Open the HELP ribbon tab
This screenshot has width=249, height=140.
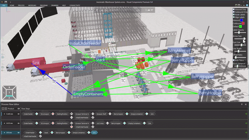point(64,5)
